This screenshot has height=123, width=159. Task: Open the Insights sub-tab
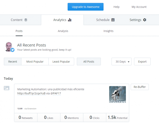point(108,31)
